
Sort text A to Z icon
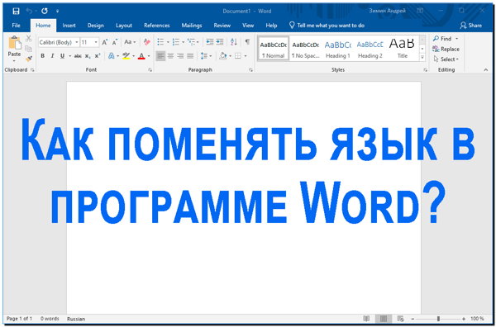[x=234, y=42]
